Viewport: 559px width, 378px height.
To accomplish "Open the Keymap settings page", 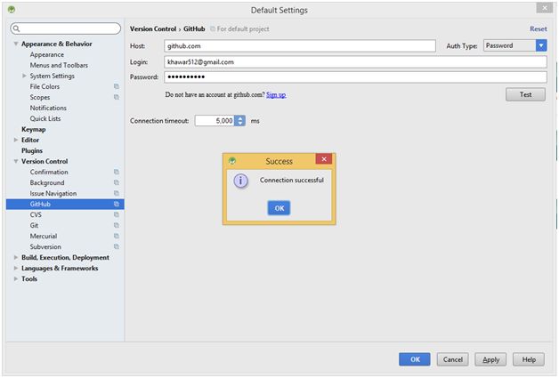I will 33,129.
